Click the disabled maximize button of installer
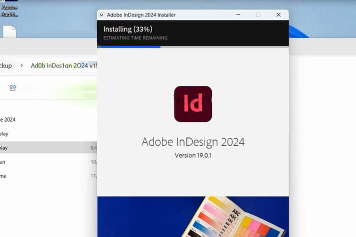This screenshot has width=356, height=237. pyautogui.click(x=258, y=15)
